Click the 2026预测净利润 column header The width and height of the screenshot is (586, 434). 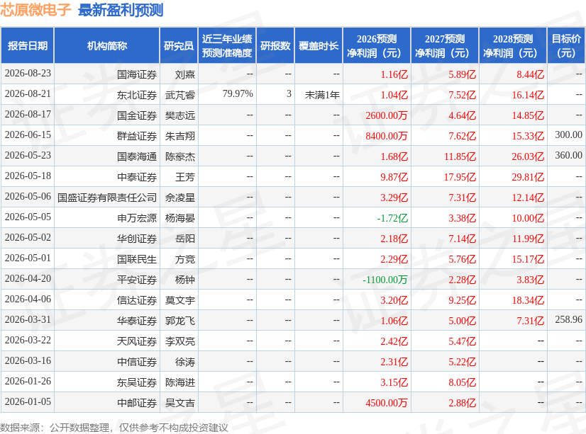376,46
